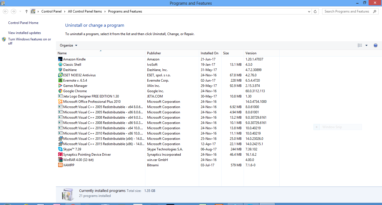This screenshot has height=205, width=382.
Task: Click the Microsoft Office Professional Plus icon
Action: tap(60, 101)
